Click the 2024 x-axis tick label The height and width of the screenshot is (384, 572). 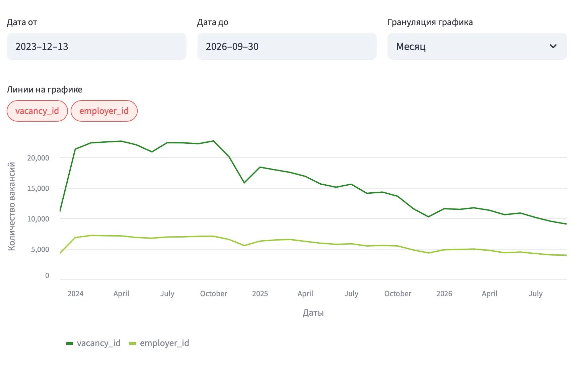75,294
